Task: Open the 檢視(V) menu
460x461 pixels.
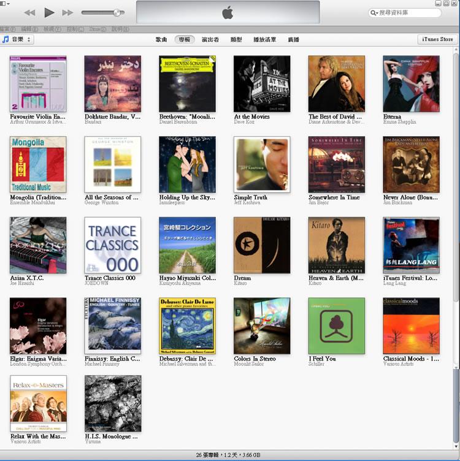Action: (x=52, y=29)
